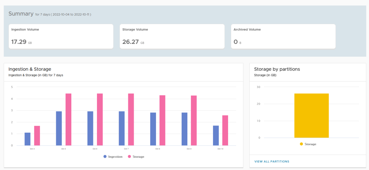Click the pink Storage bar for Oct 7

131,119
